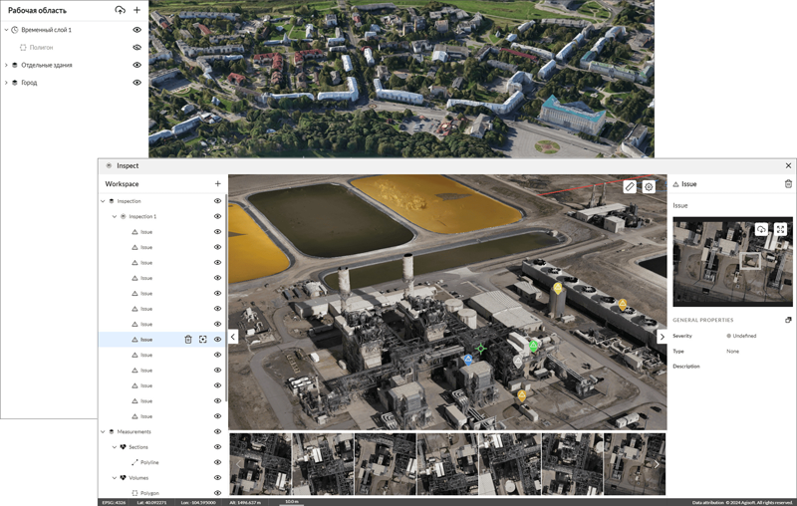The image size is (797, 506).
Task: Hide the Город layer
Action: point(137,83)
